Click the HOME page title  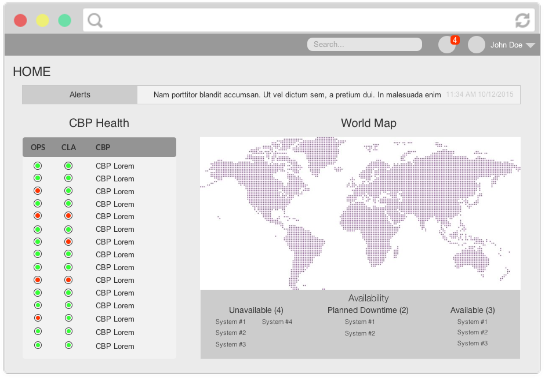[32, 71]
